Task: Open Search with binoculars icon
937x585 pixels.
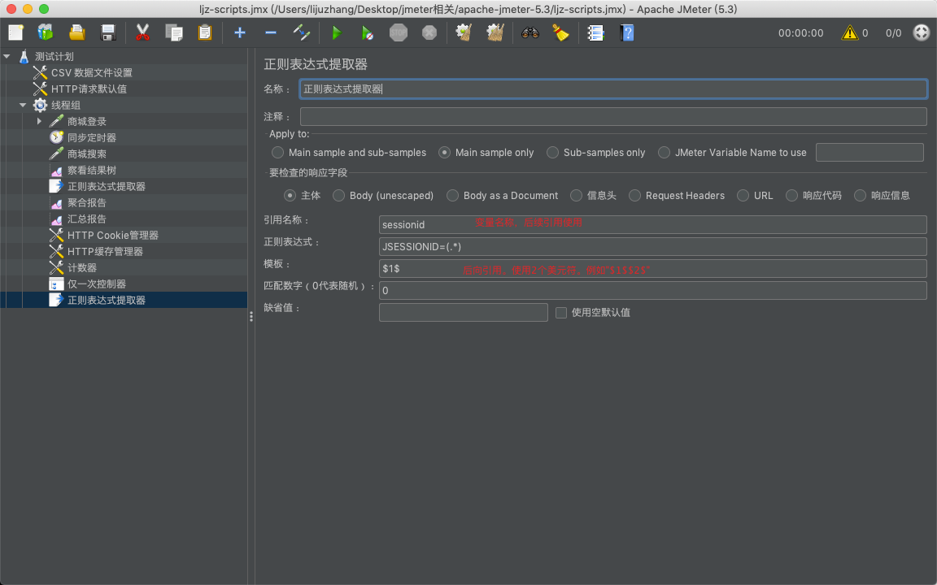Action: tap(530, 32)
